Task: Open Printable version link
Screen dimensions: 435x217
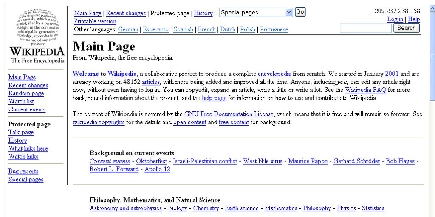Action: (x=95, y=21)
